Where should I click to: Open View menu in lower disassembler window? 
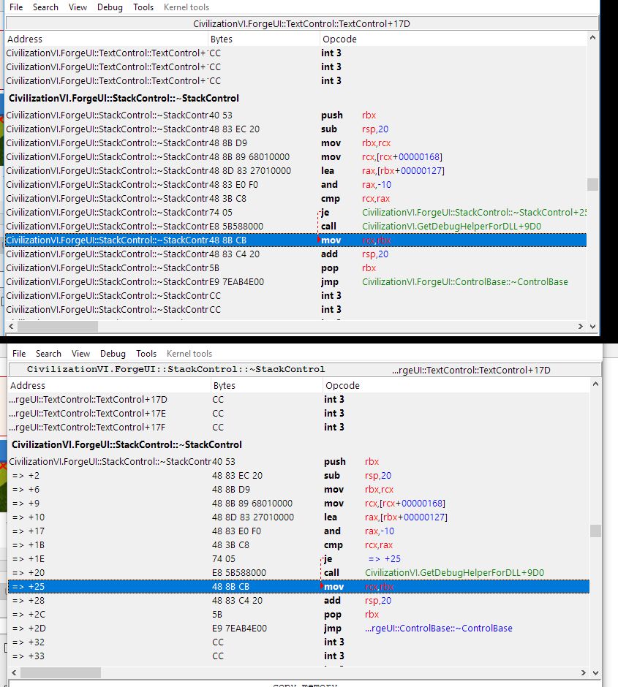point(80,353)
